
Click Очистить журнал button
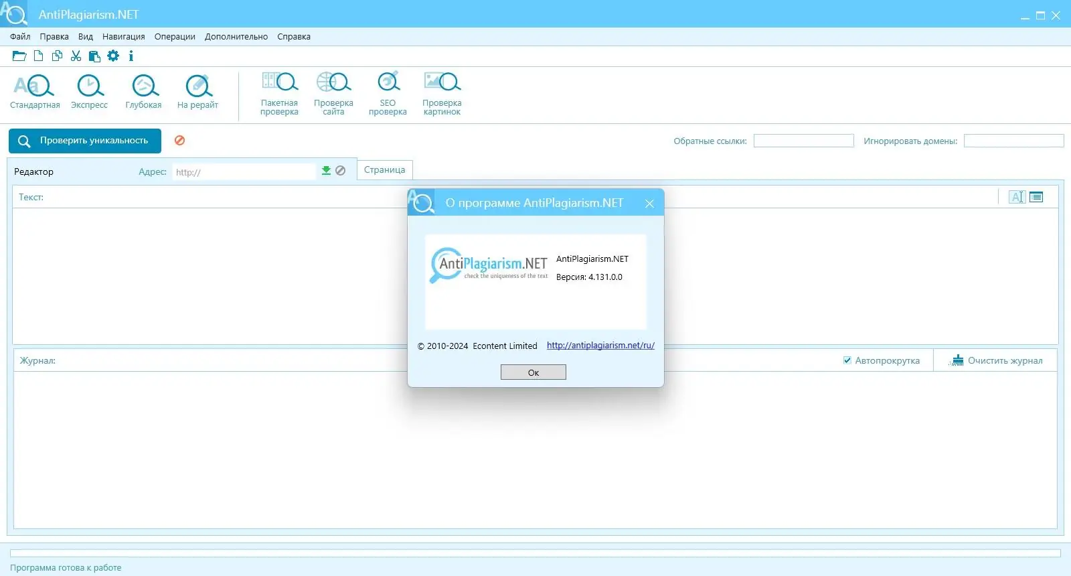[996, 360]
